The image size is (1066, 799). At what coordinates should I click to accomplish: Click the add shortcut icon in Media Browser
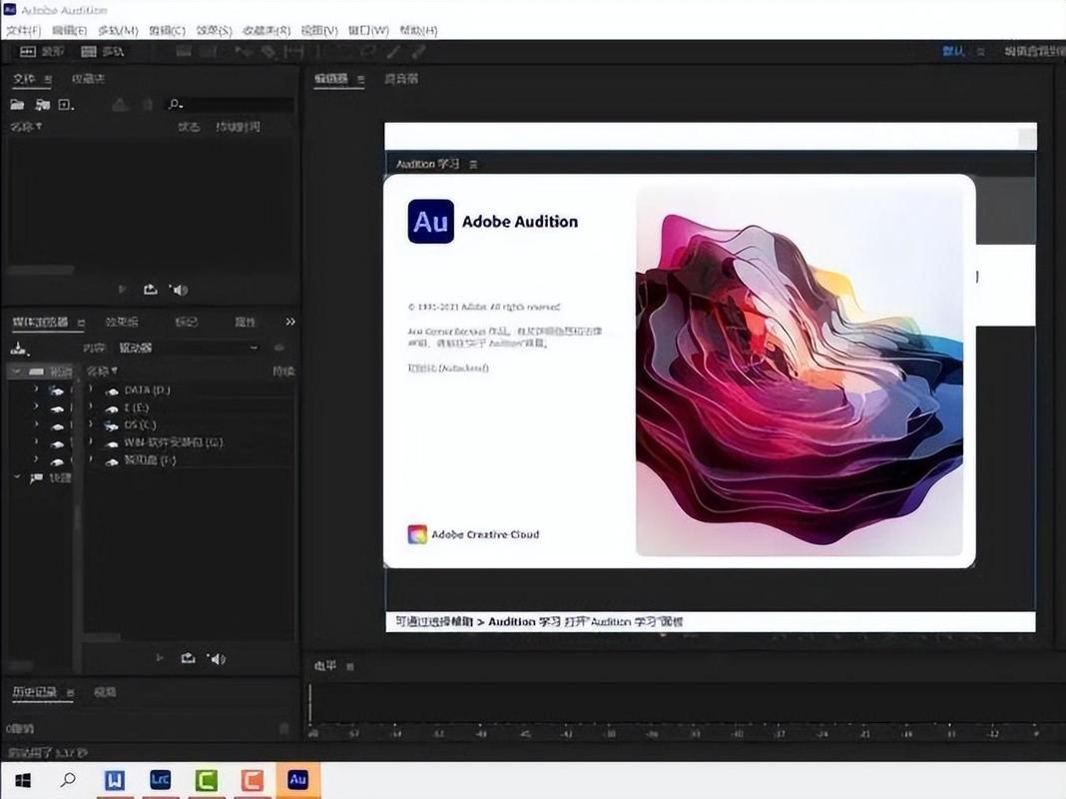[x=19, y=349]
